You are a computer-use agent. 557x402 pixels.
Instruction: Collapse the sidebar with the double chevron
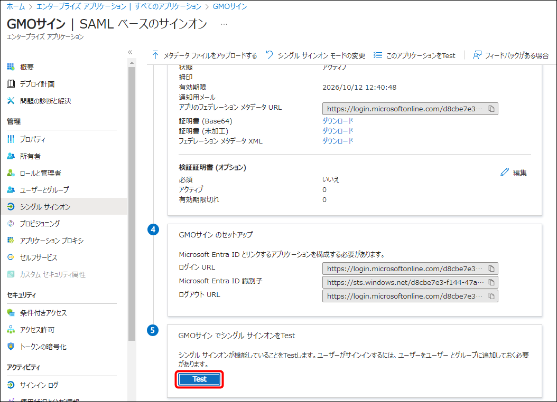click(130, 52)
